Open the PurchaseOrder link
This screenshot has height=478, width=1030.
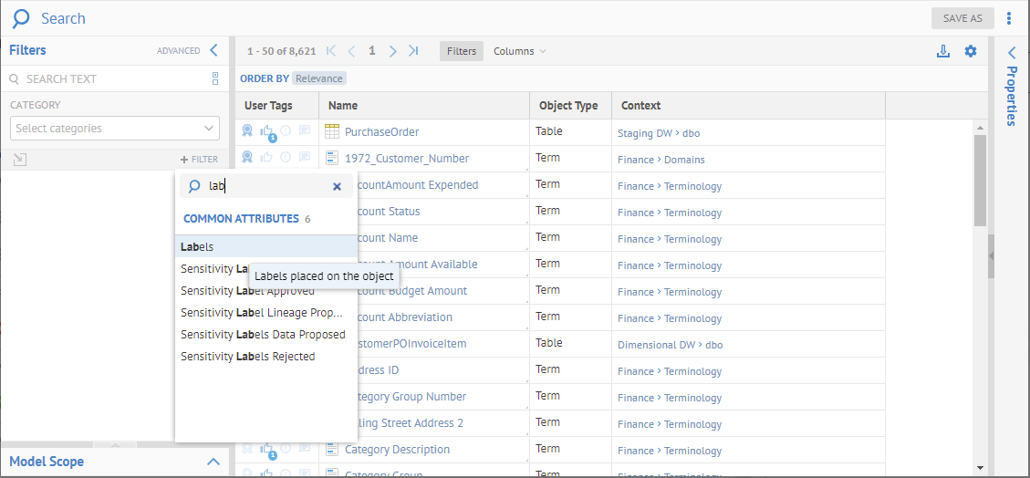[381, 132]
